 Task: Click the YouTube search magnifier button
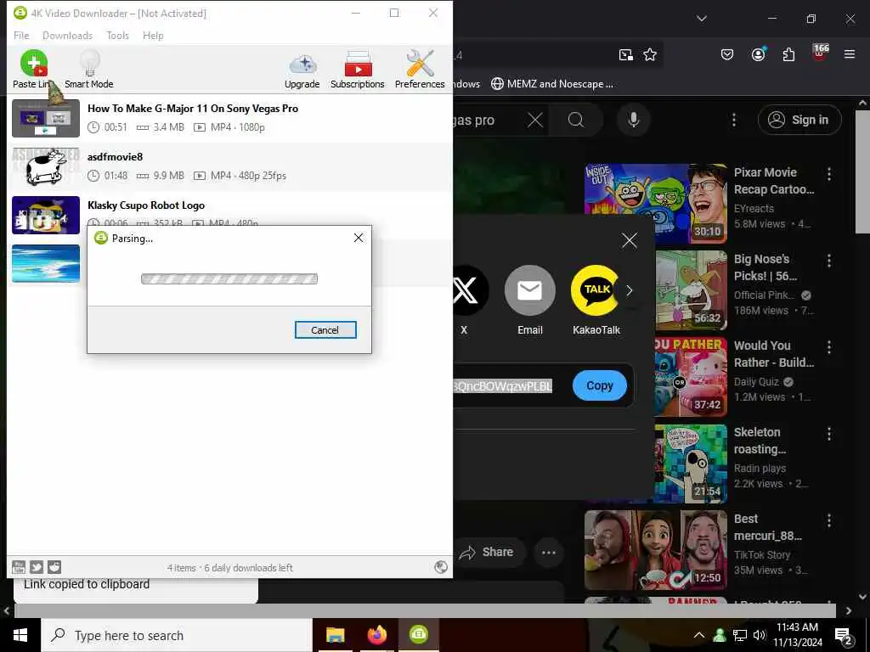[x=576, y=120]
